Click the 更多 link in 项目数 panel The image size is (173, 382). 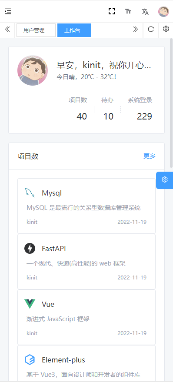coord(150,156)
